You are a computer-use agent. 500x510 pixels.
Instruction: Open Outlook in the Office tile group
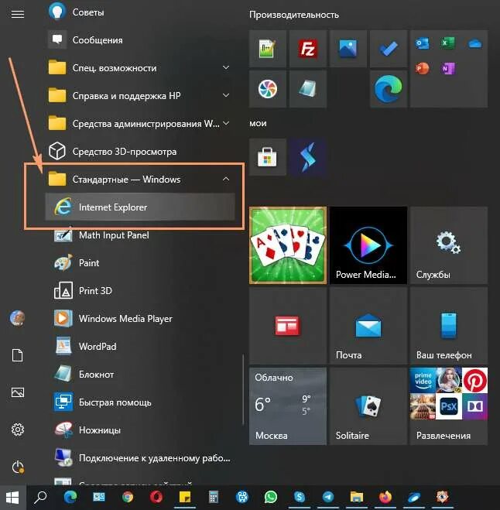click(423, 43)
